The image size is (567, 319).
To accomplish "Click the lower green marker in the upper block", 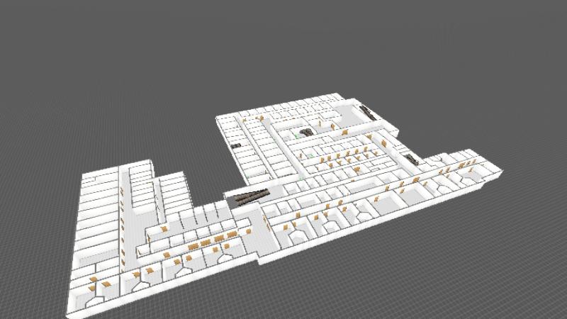I will coord(310,154).
